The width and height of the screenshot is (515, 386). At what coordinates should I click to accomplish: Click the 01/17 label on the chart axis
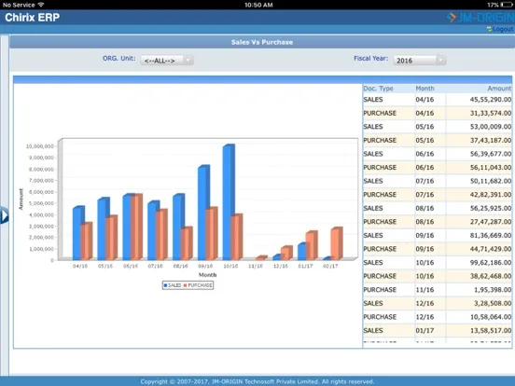305,267
